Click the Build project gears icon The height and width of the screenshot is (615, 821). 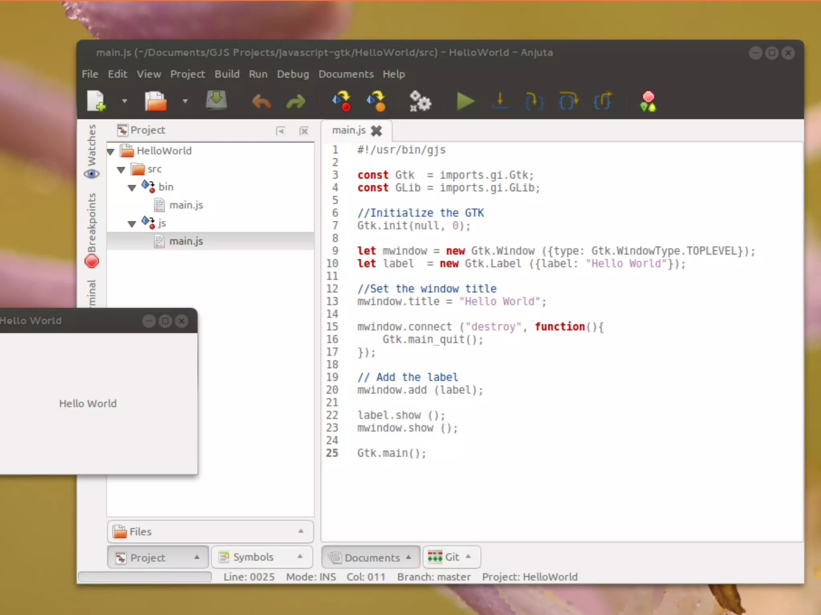pos(420,101)
